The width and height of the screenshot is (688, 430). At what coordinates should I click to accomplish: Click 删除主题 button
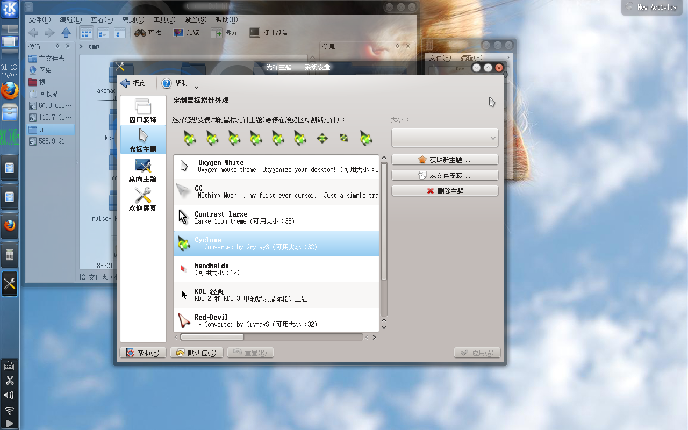445,191
